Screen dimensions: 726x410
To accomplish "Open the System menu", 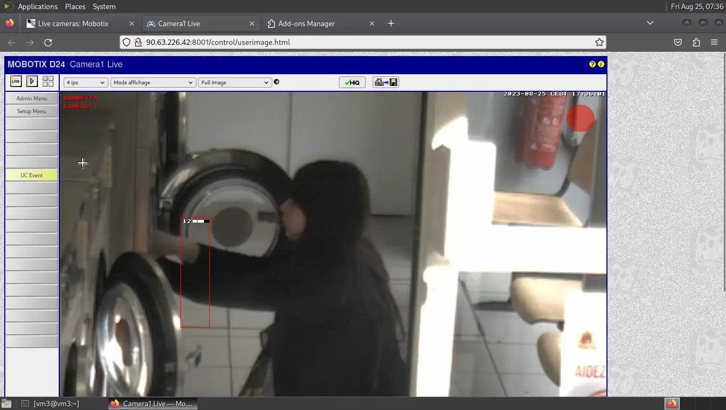I will [x=104, y=6].
